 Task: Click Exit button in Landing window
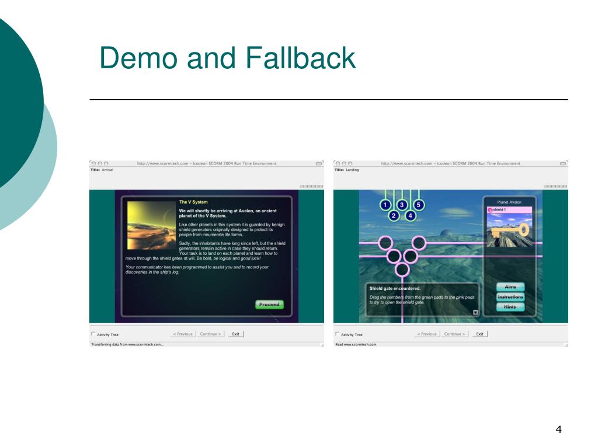click(x=480, y=334)
